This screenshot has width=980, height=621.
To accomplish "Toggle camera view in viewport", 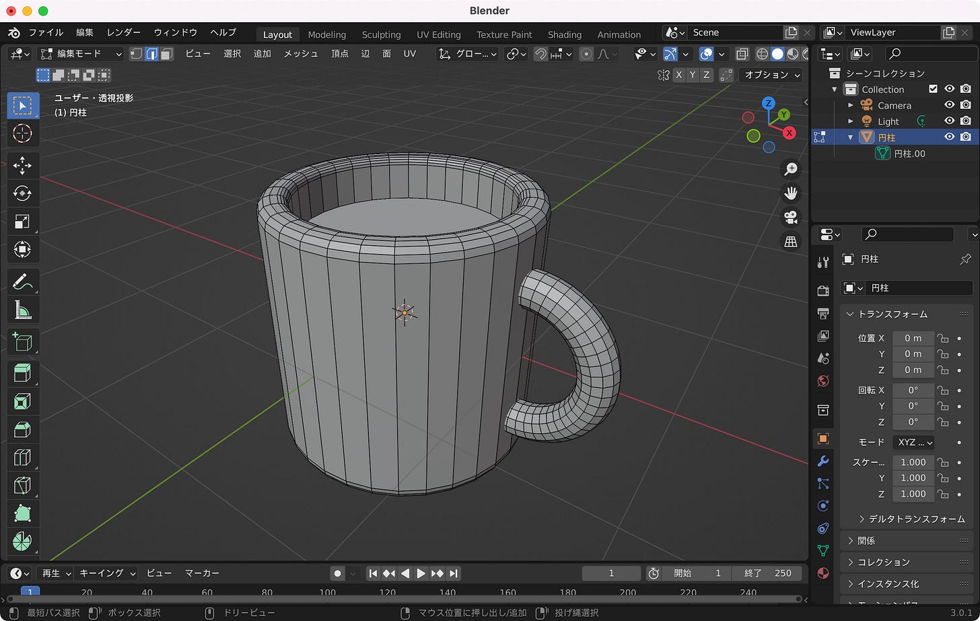I will (x=791, y=217).
